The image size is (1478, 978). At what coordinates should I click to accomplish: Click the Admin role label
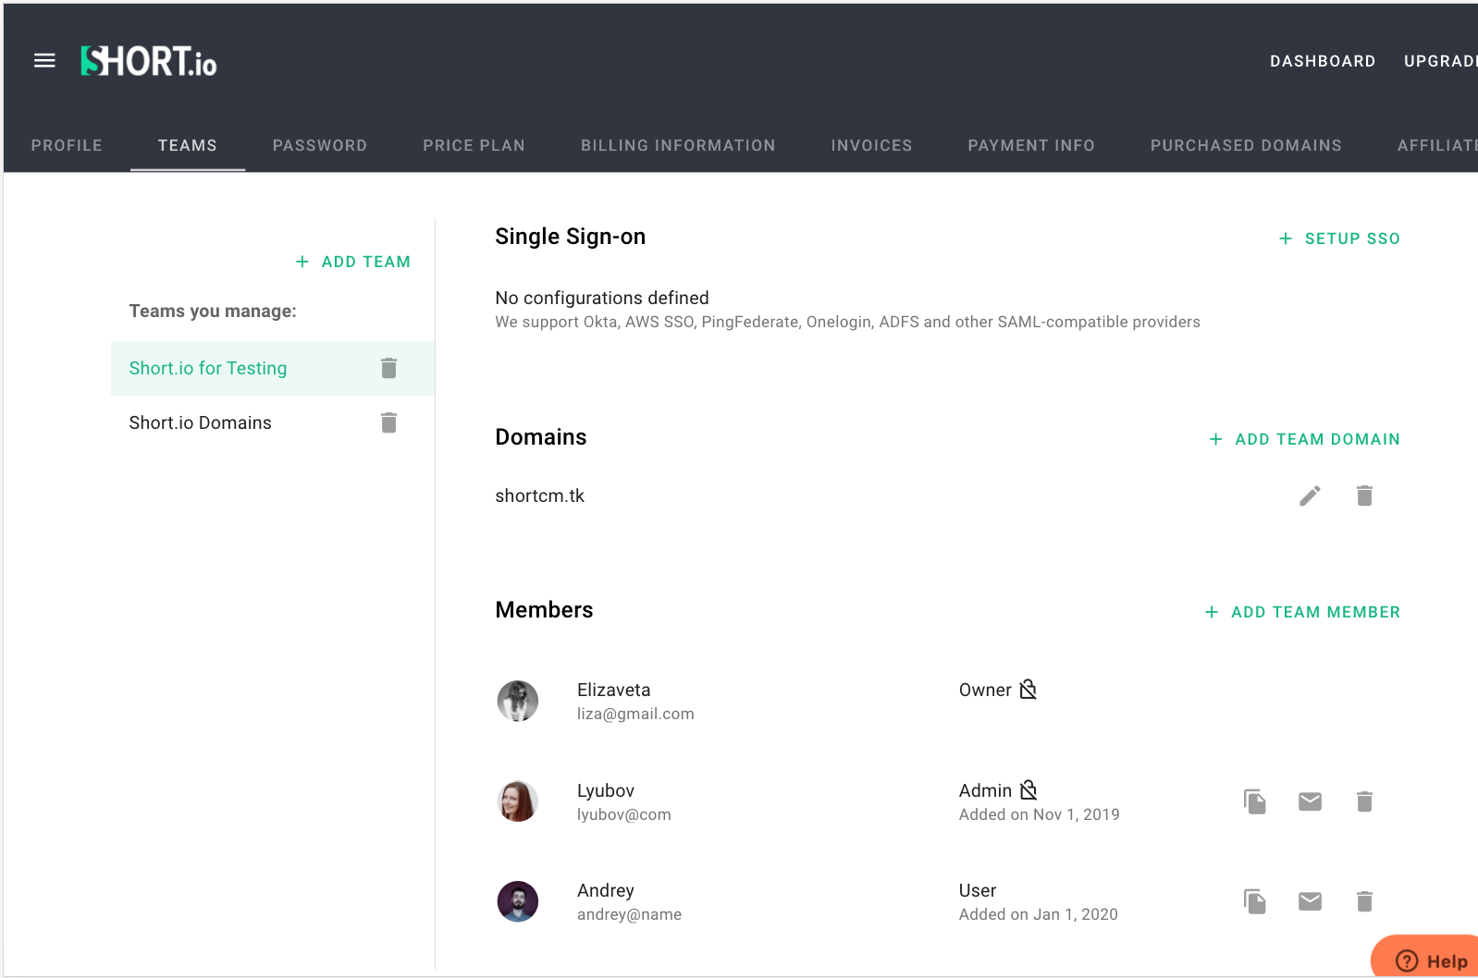[x=985, y=790]
